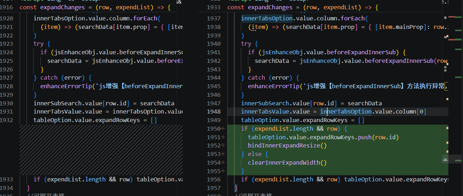This screenshot has width=463, height=196.
Task: Click sticky header 'const expandChanges' in right pane
Action: pyautogui.click(x=303, y=7)
